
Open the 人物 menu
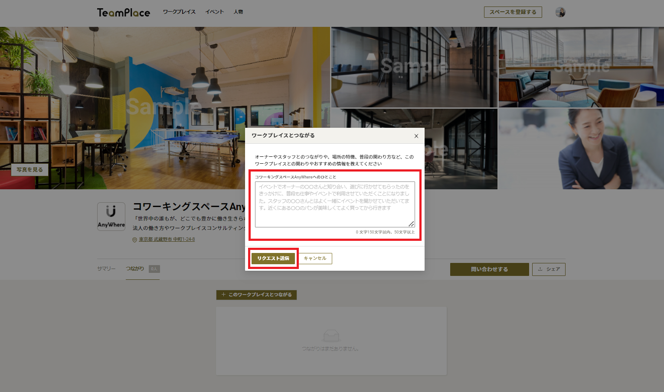point(238,12)
